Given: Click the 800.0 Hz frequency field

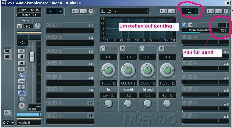Looking at the screenshot, I should click(128, 83).
